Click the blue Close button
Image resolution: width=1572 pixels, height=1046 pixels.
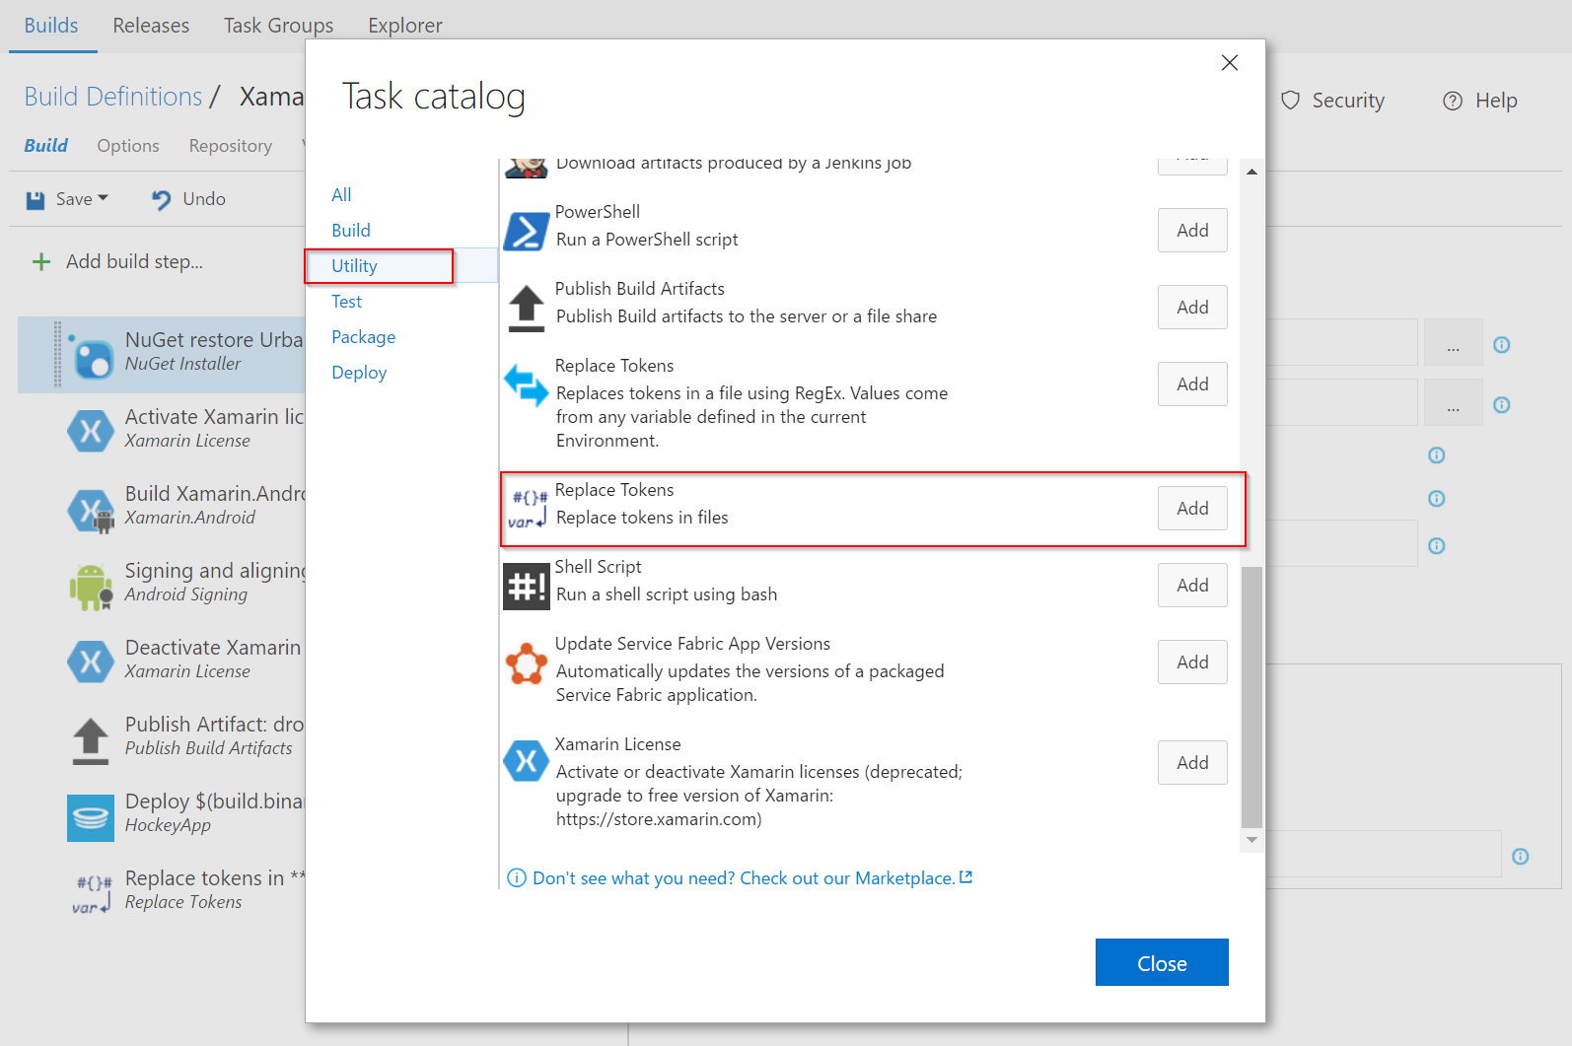(1162, 962)
